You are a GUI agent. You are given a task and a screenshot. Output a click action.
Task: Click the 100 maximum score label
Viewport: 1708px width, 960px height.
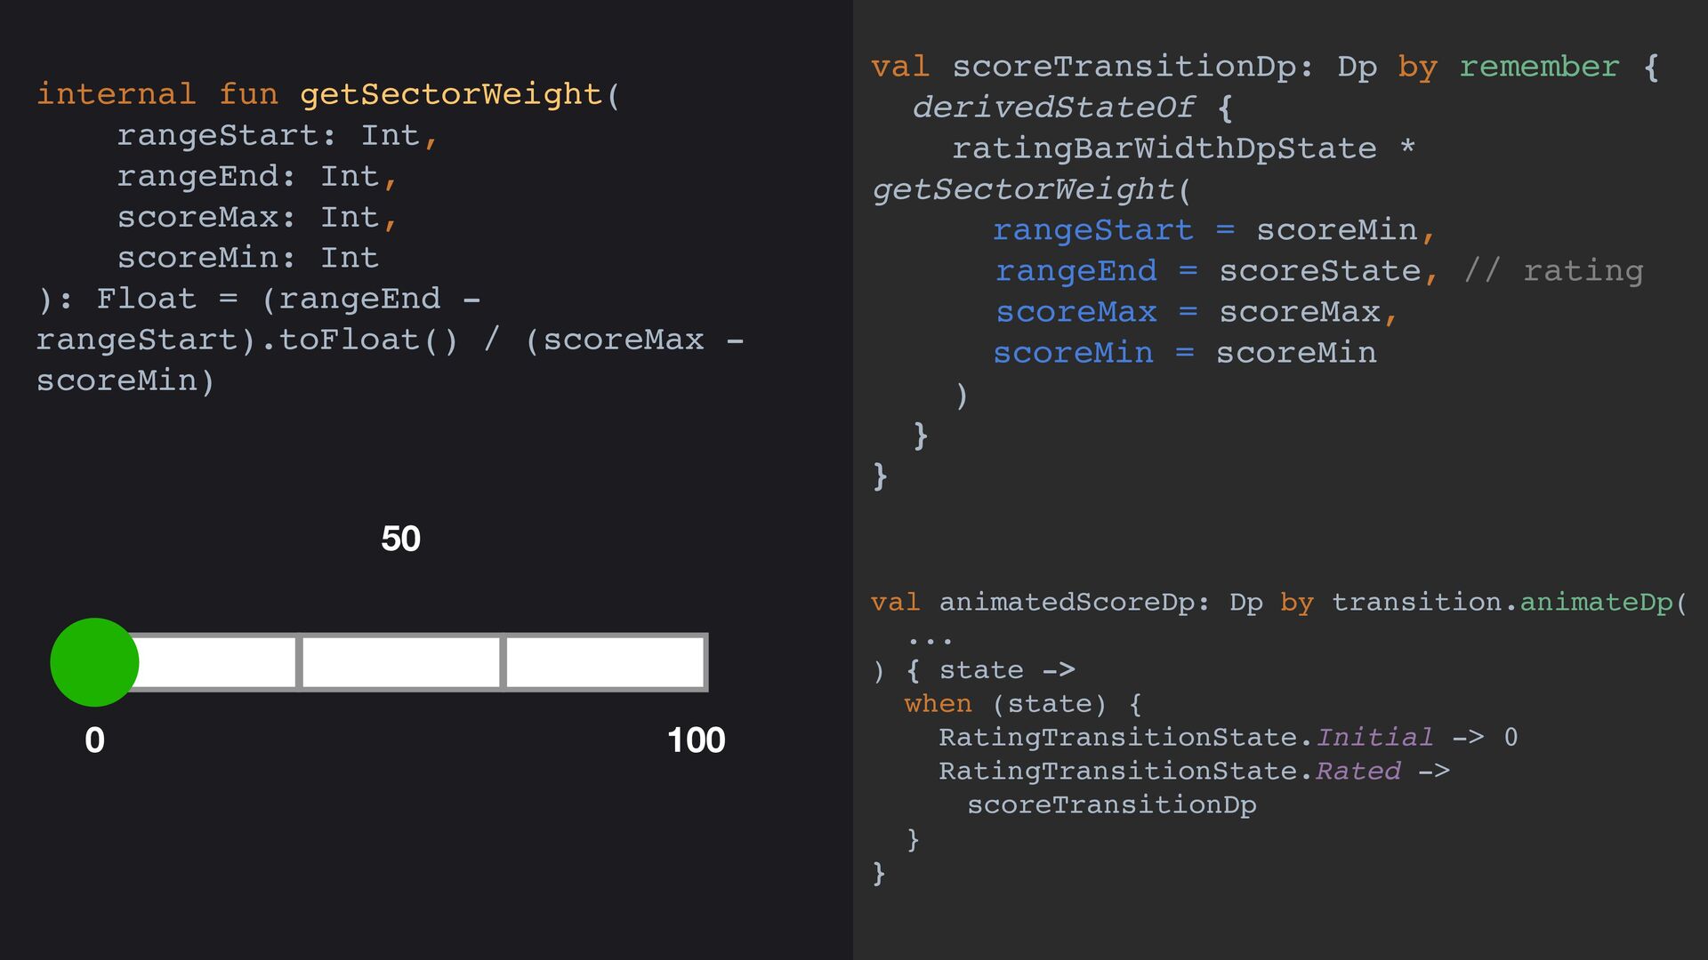(x=696, y=740)
